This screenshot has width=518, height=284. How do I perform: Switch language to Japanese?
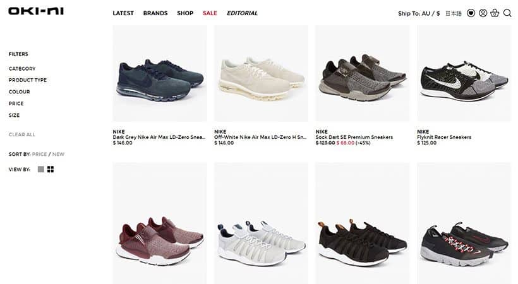(454, 13)
